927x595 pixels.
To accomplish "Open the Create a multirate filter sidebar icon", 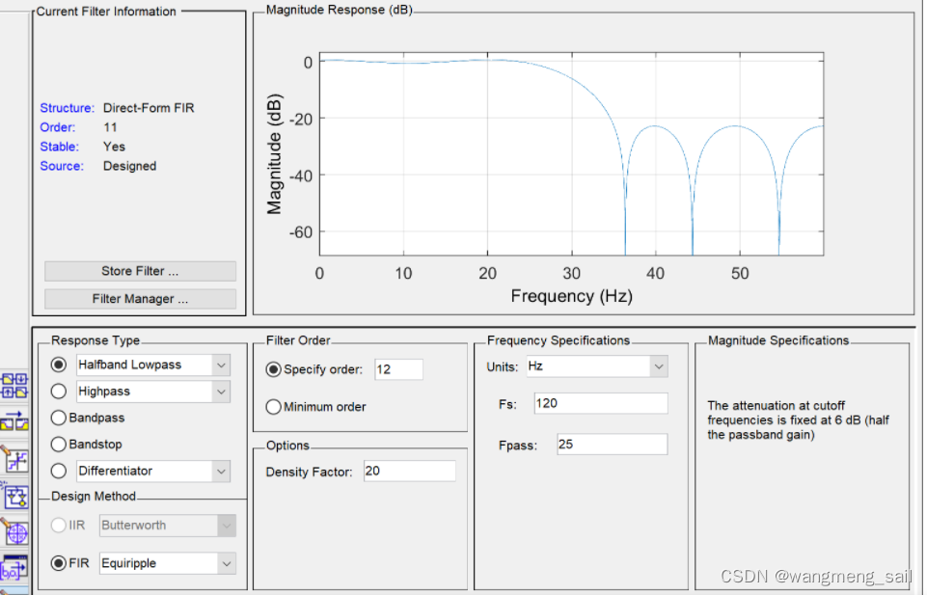I will pos(14,385).
